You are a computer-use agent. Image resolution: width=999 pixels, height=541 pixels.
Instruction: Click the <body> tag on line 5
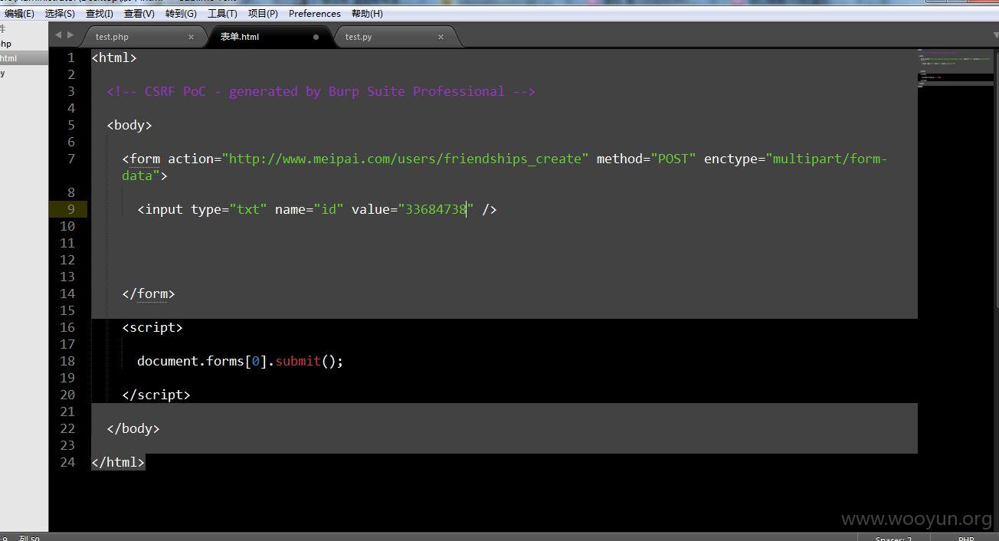[129, 125]
